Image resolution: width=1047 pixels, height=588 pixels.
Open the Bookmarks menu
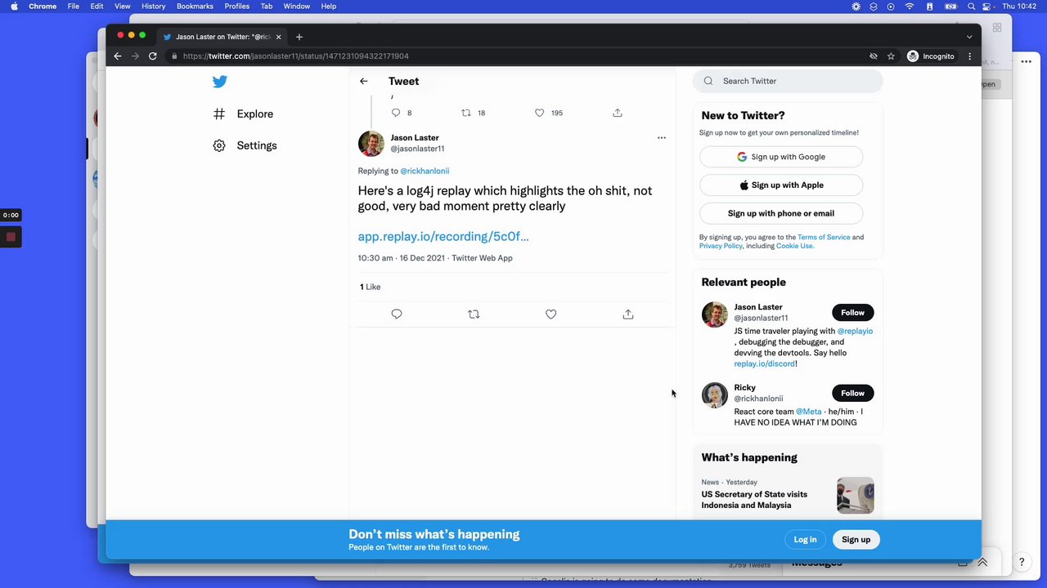(195, 6)
